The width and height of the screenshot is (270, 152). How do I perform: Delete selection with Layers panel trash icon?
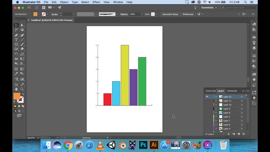[x=243, y=134]
